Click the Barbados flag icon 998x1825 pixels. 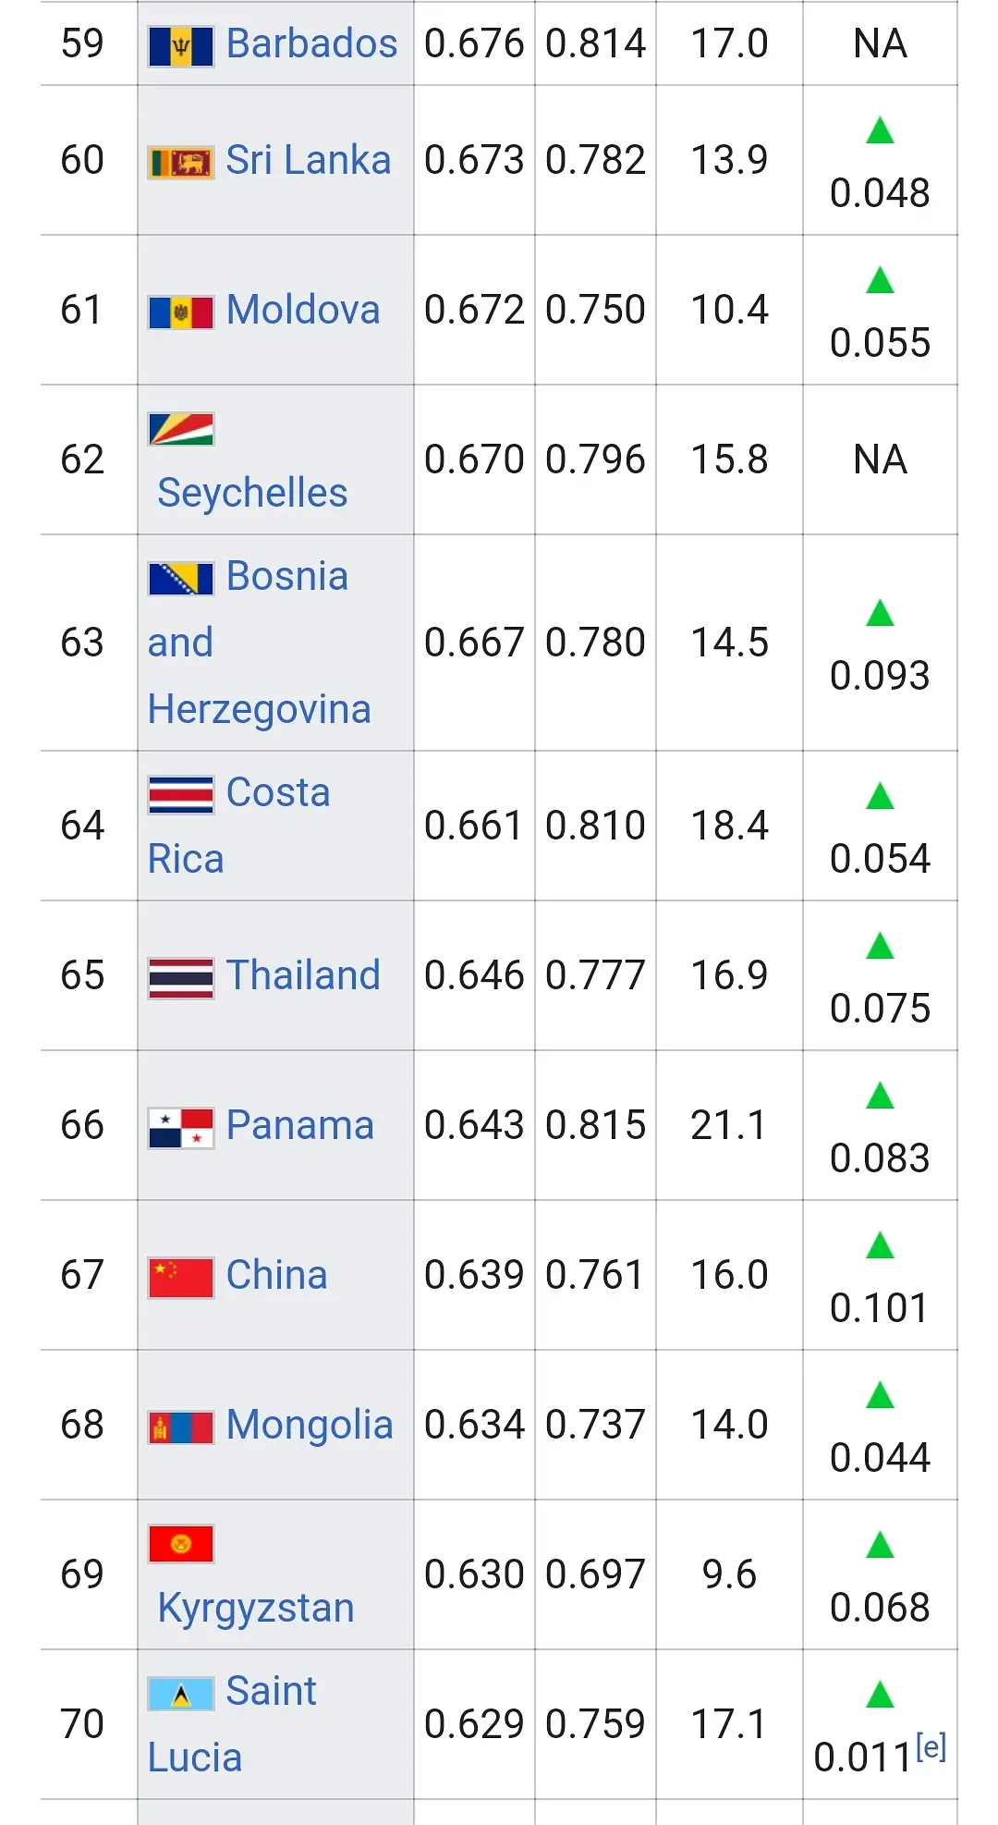coord(181,45)
